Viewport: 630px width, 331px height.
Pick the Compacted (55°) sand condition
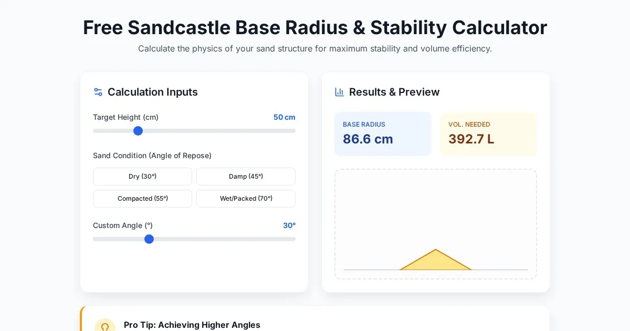142,199
